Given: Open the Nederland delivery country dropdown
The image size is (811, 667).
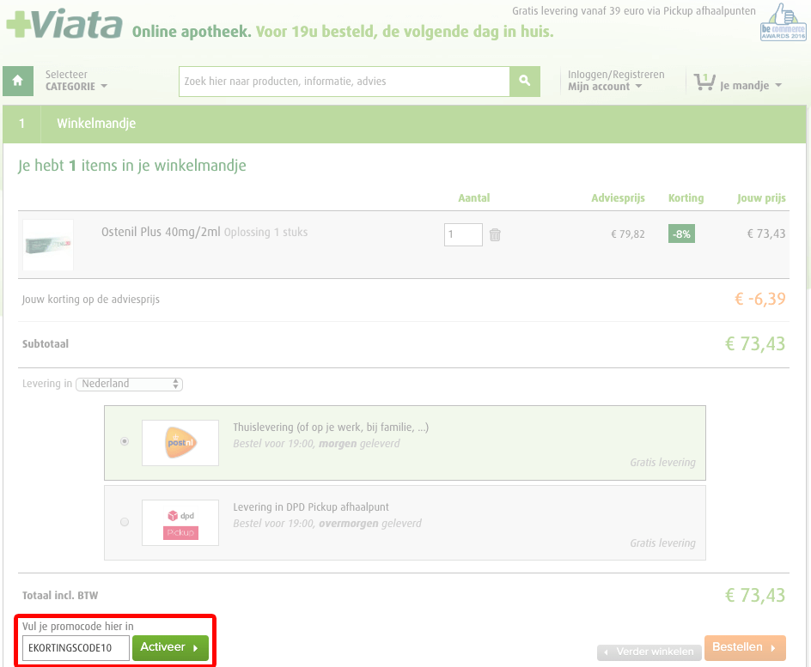Looking at the screenshot, I should click(x=130, y=384).
